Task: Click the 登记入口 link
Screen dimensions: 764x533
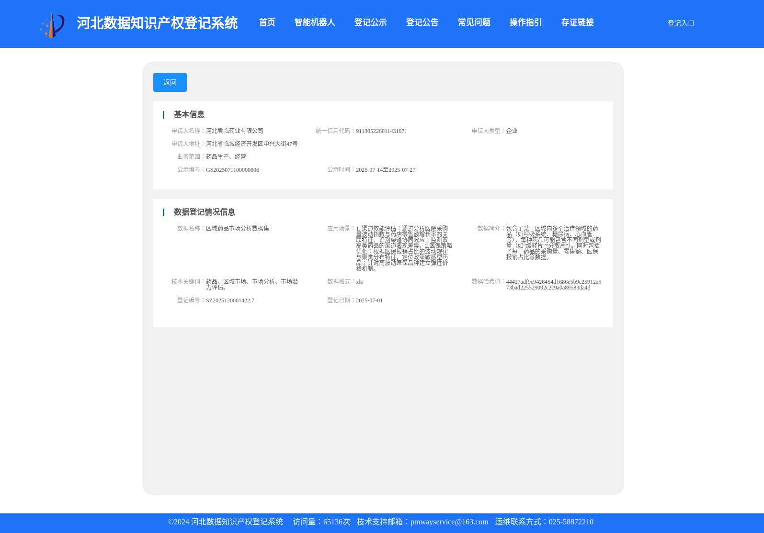Action: 681,23
